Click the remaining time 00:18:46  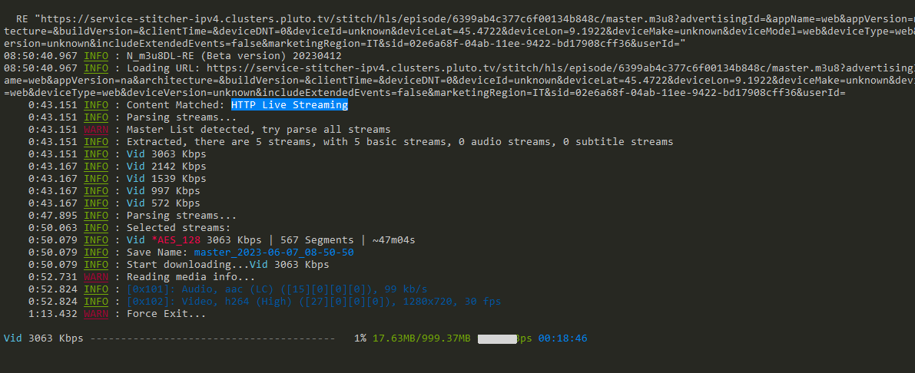pyautogui.click(x=562, y=338)
